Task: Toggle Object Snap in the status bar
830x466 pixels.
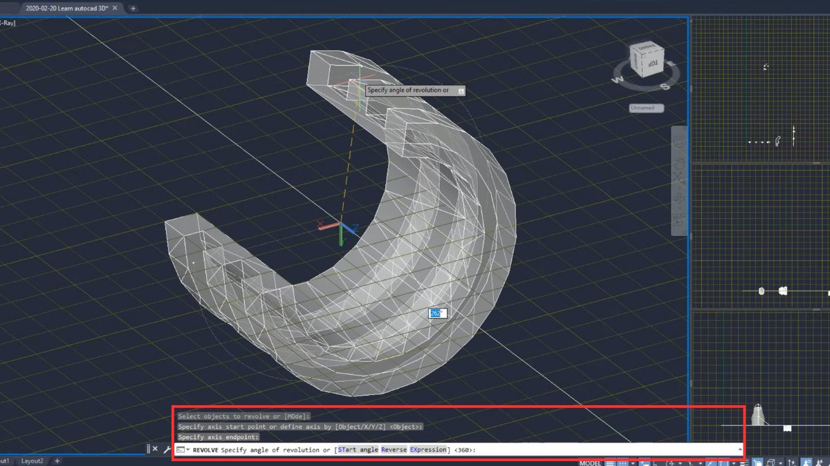Action: click(721, 461)
